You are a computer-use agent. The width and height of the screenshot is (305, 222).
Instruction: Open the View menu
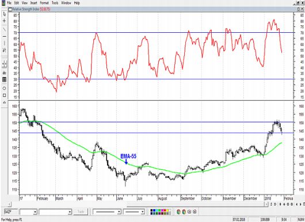(25, 3)
